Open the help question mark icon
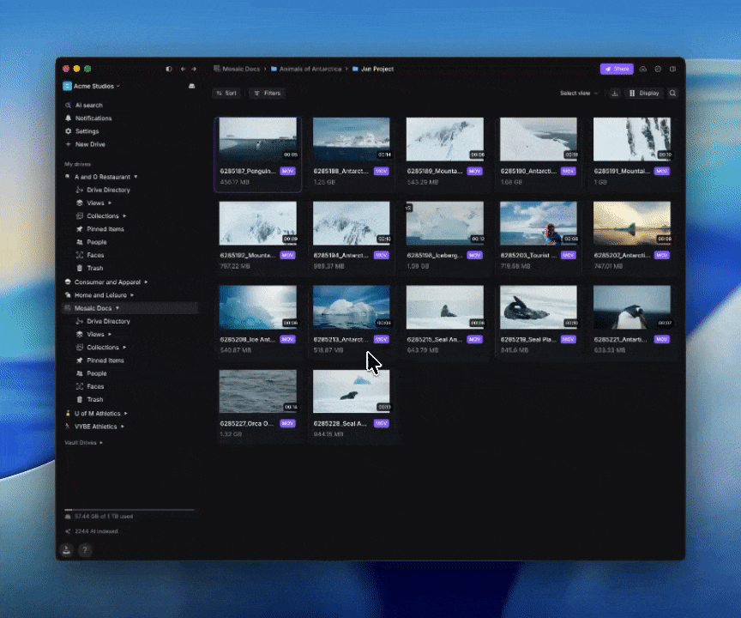This screenshot has width=741, height=618. [85, 550]
